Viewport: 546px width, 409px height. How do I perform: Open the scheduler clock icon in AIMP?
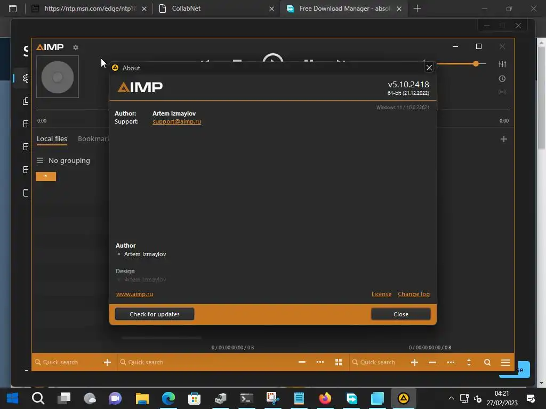pos(502,79)
